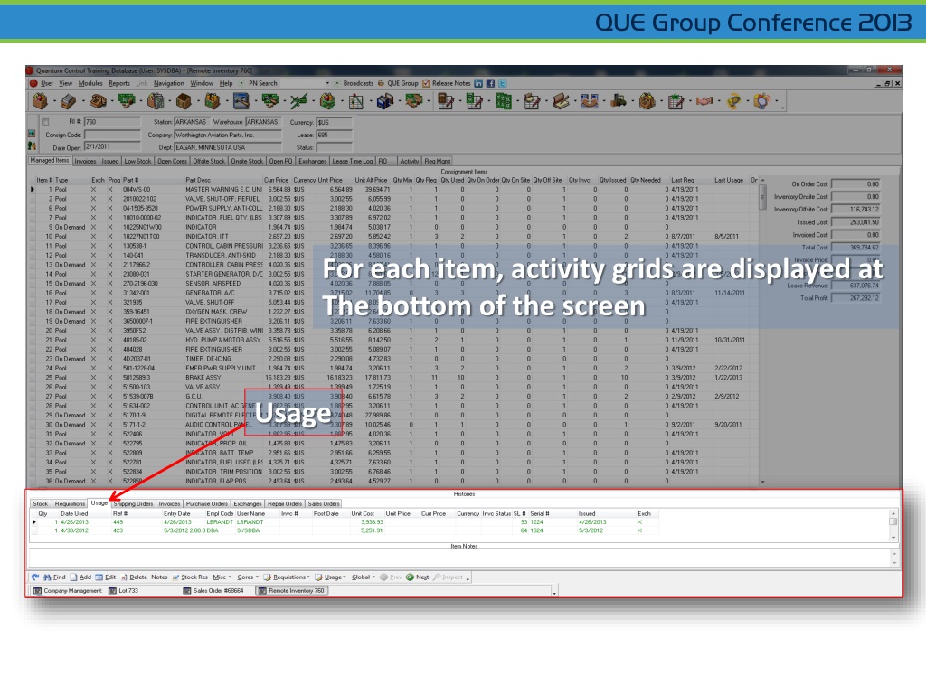Select usage row with Ref # 449
The height and width of the screenshot is (694, 926).
click(345, 522)
